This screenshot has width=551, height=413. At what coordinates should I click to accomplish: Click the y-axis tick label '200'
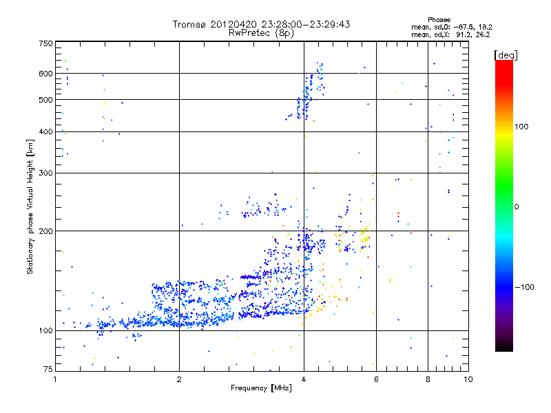tap(45, 231)
